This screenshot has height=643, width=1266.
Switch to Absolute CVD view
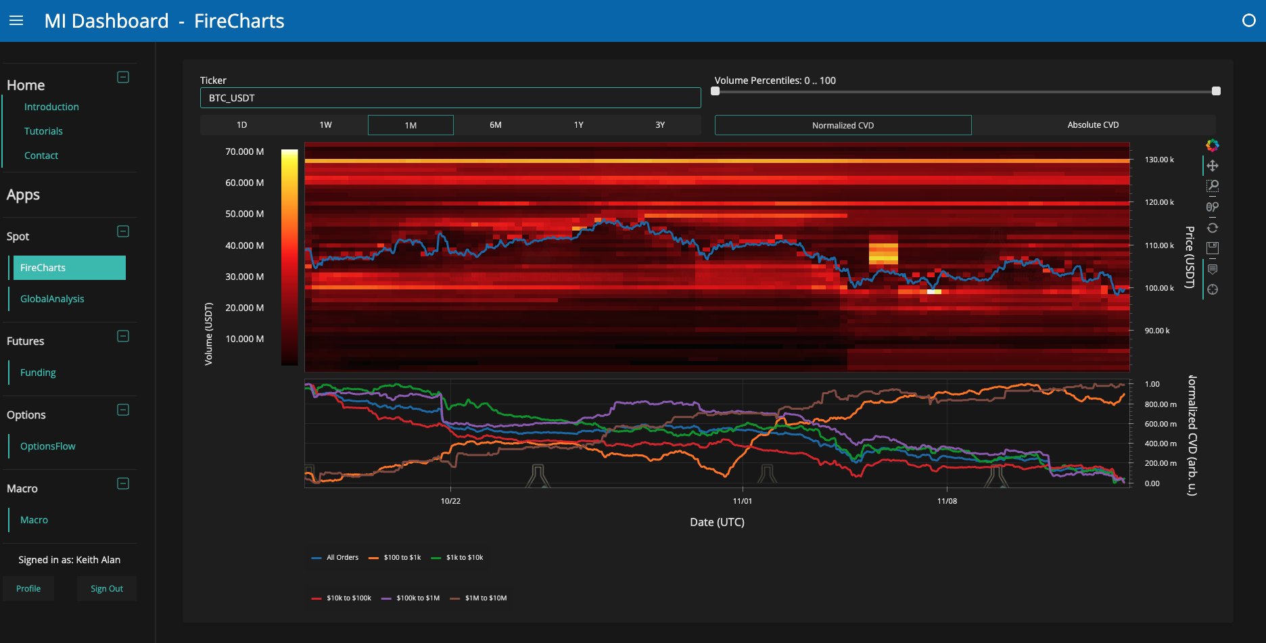coord(1093,125)
